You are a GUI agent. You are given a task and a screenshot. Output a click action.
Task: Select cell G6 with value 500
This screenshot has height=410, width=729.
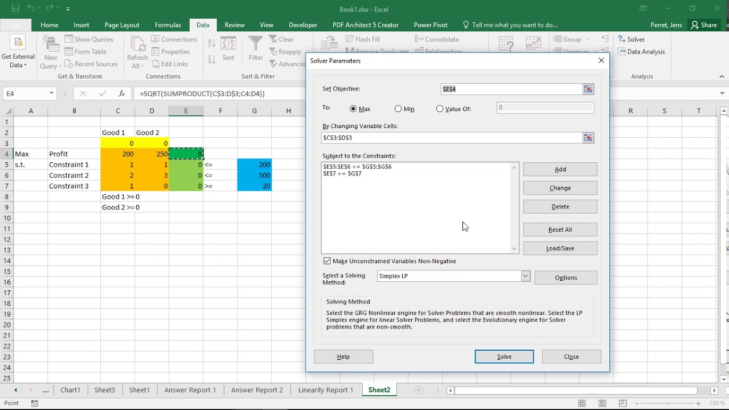(255, 175)
